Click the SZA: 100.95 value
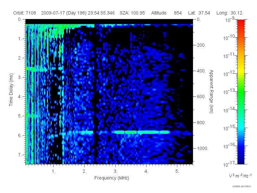Viewport: 257px width, 193px height. [132, 13]
